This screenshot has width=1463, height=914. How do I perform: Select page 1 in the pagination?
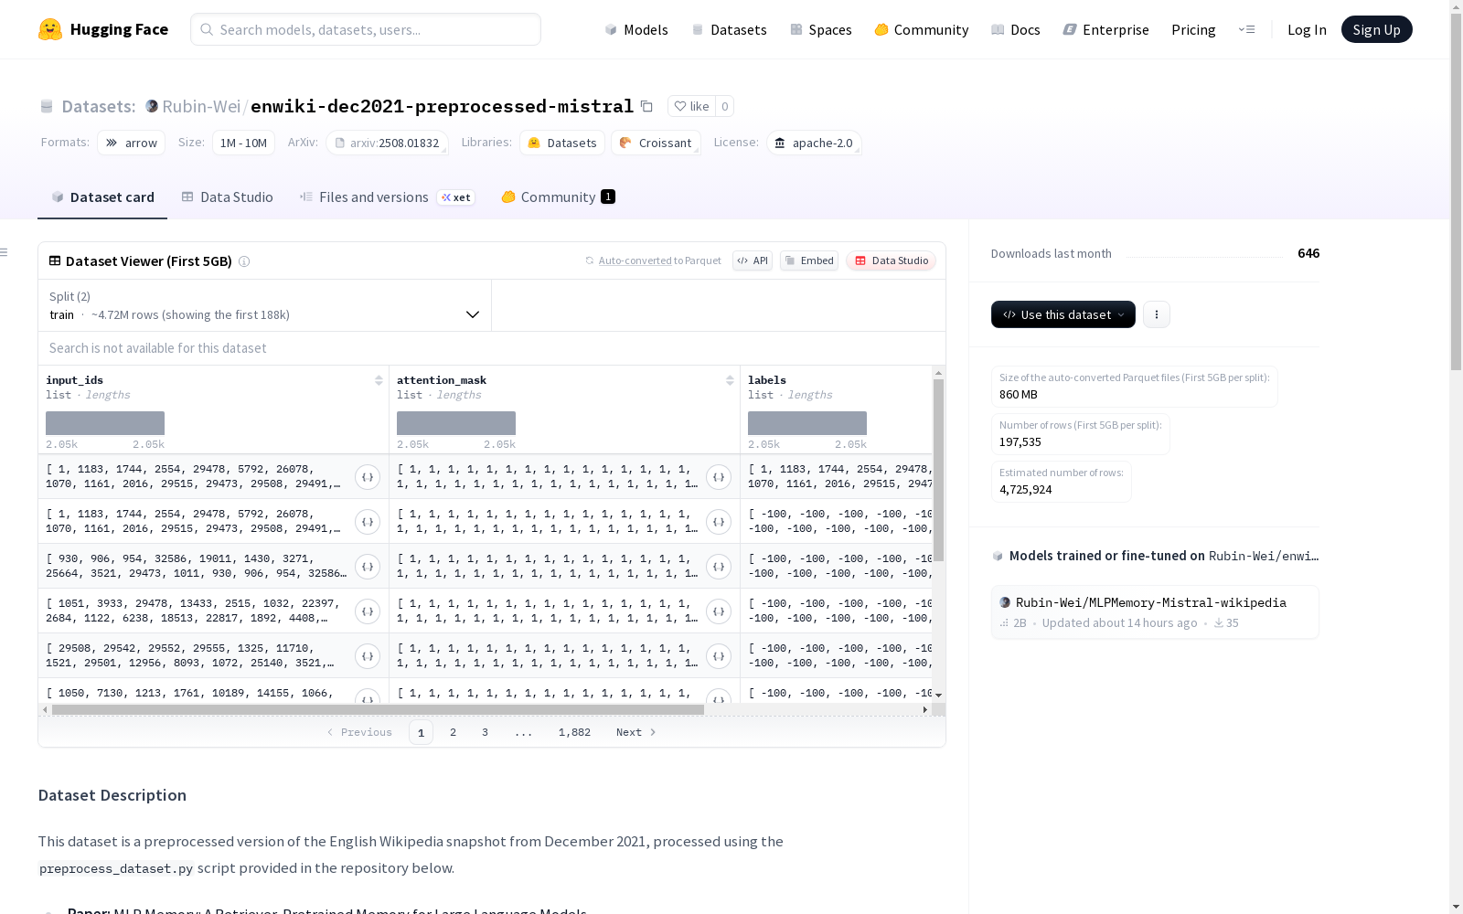(x=421, y=732)
